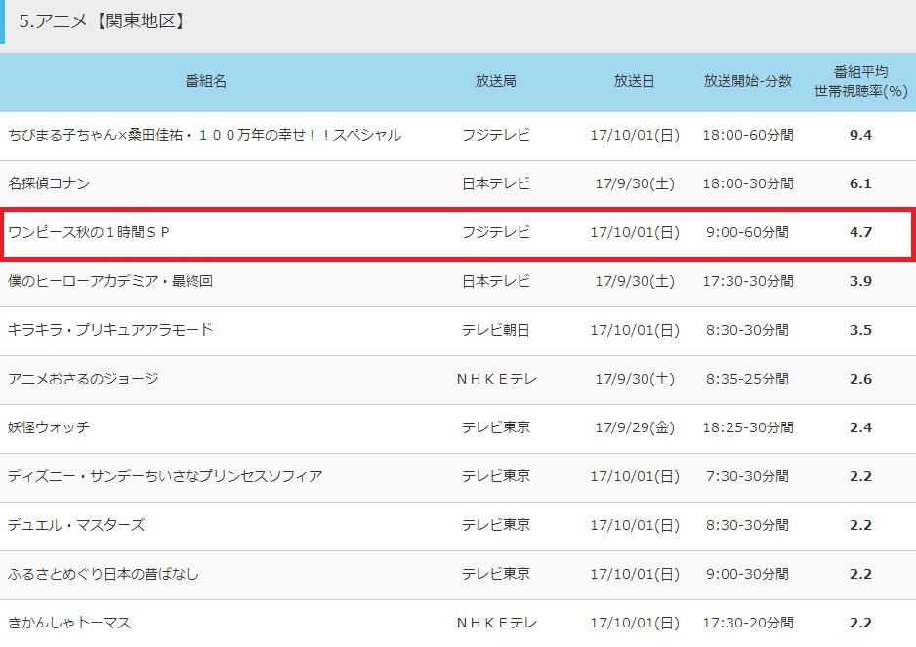Click the 8:30-30分間 time for デュエル・マスターズ
This screenshot has height=647, width=916.
pyautogui.click(x=748, y=525)
